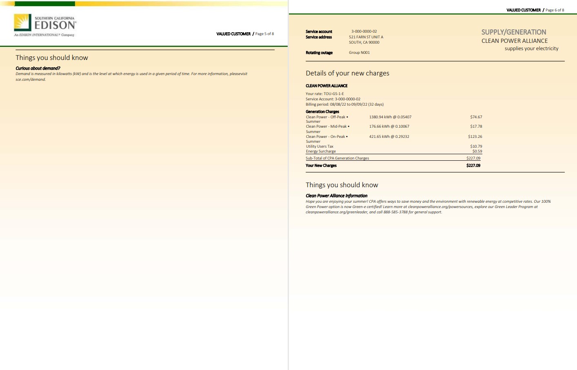The image size is (577, 370).
Task: Click the Clean Power Alliance Information heading
Action: pyautogui.click(x=336, y=195)
